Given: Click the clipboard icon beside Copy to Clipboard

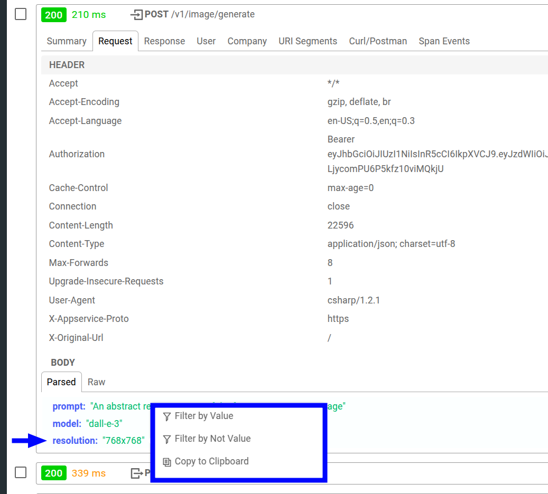Looking at the screenshot, I should (x=166, y=461).
